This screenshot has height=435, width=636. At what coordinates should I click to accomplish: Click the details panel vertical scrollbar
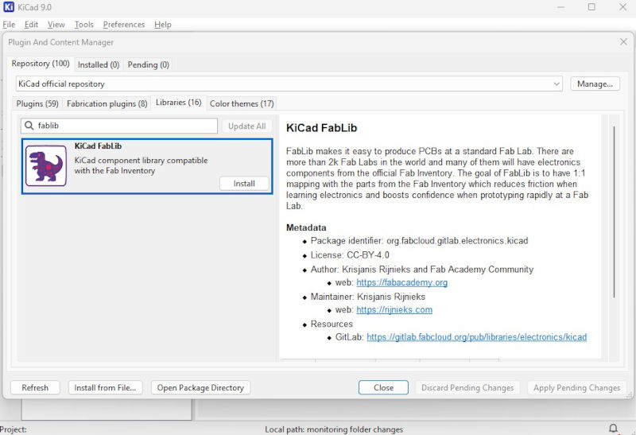tap(614, 212)
